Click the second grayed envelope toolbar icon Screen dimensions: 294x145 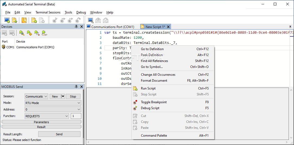(x=106, y=20)
